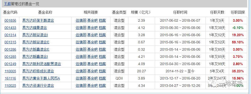
Task: Open 基金吧 for fund 001314
Action: (x=92, y=35)
